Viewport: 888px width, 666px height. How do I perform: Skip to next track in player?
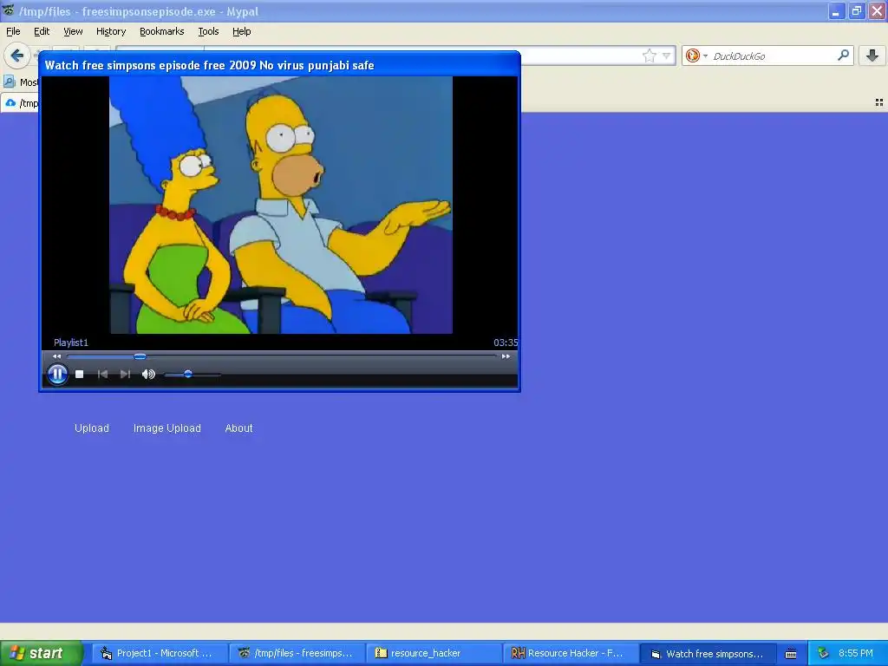pyautogui.click(x=125, y=375)
